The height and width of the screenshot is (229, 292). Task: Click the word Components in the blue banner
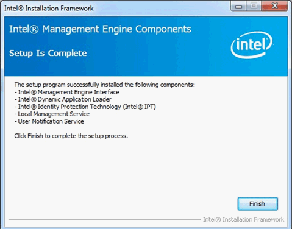[x=163, y=29]
